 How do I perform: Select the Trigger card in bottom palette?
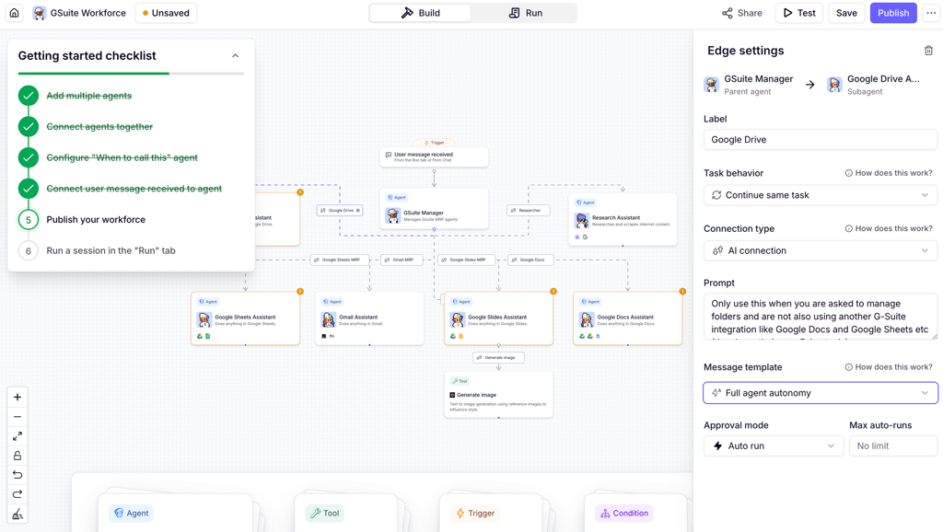[490, 514]
